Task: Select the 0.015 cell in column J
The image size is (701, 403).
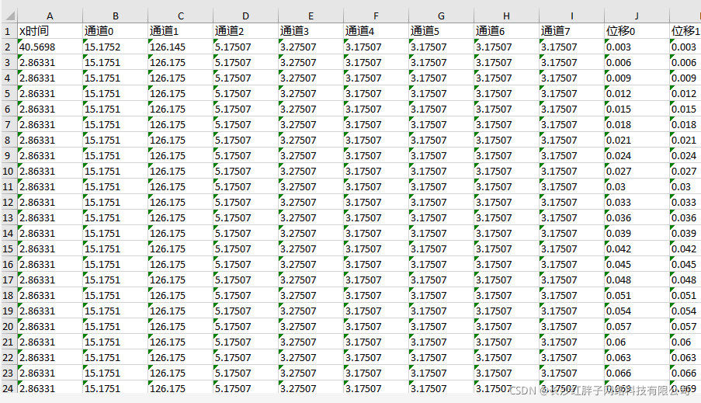Action: [x=637, y=109]
